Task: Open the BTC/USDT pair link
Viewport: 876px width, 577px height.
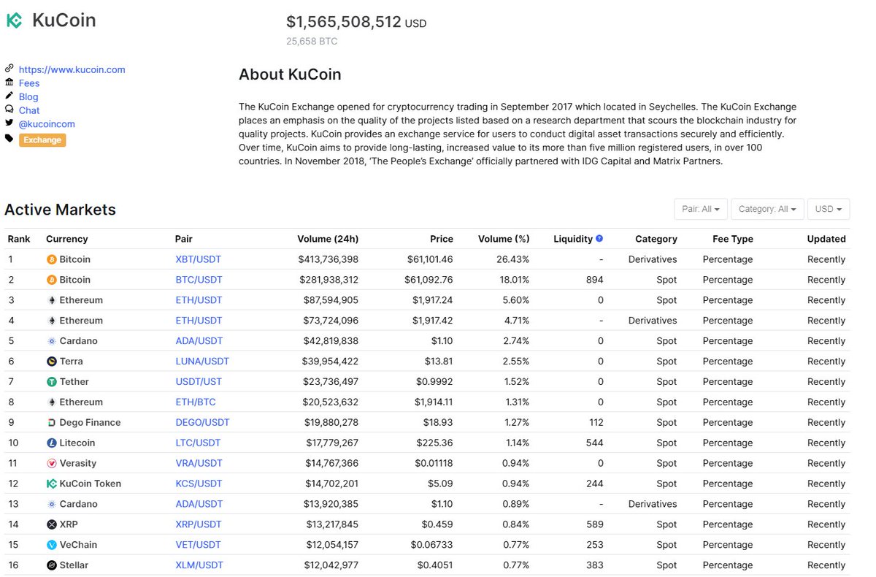Action: 199,280
